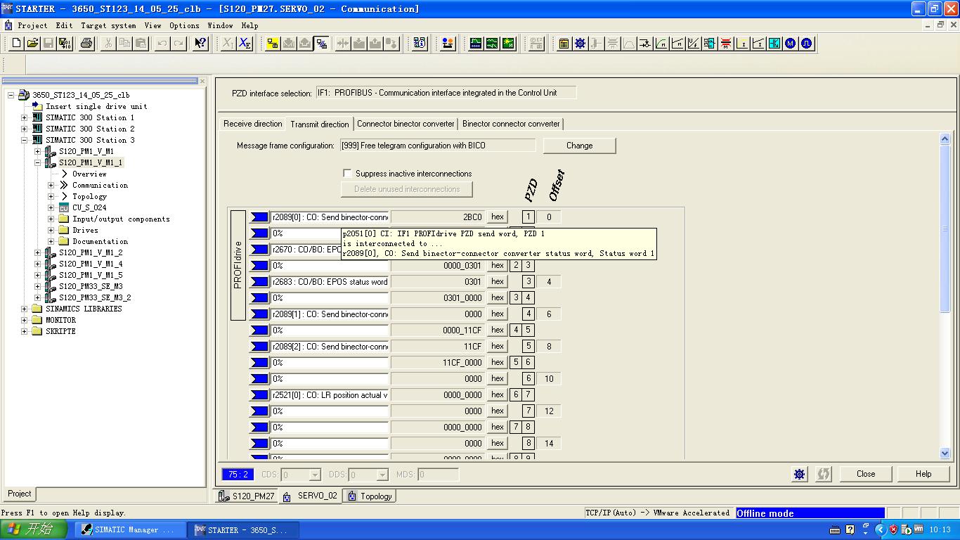Click the blue XE toolbar icon
The height and width of the screenshot is (540, 960).
244,44
